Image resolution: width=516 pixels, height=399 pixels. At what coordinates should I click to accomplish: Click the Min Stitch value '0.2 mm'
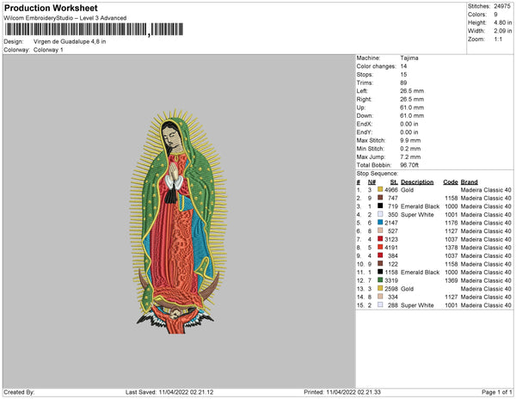[410, 149]
